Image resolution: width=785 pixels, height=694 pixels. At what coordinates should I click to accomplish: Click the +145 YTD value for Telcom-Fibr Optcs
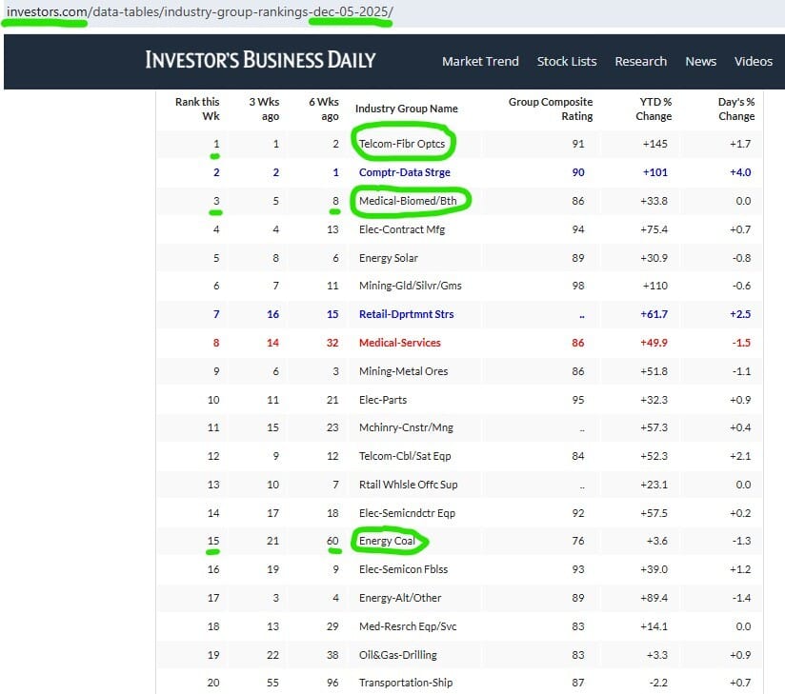654,144
